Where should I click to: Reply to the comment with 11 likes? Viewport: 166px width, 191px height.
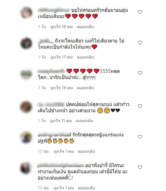(85, 121)
